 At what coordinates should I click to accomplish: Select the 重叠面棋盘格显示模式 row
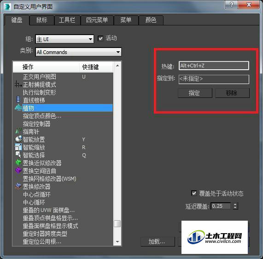pos(63,226)
